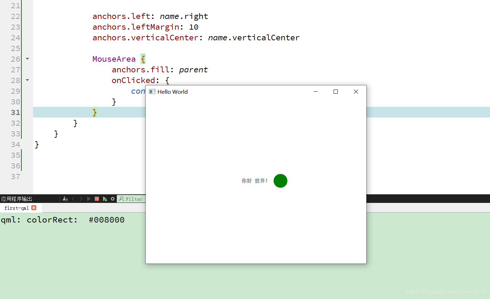Viewport: 490px width, 299px height.
Task: Click line number 31 in the gutter
Action: [16, 113]
